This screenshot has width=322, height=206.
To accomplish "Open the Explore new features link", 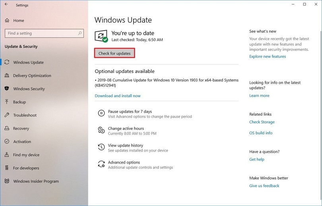I will coord(267,56).
